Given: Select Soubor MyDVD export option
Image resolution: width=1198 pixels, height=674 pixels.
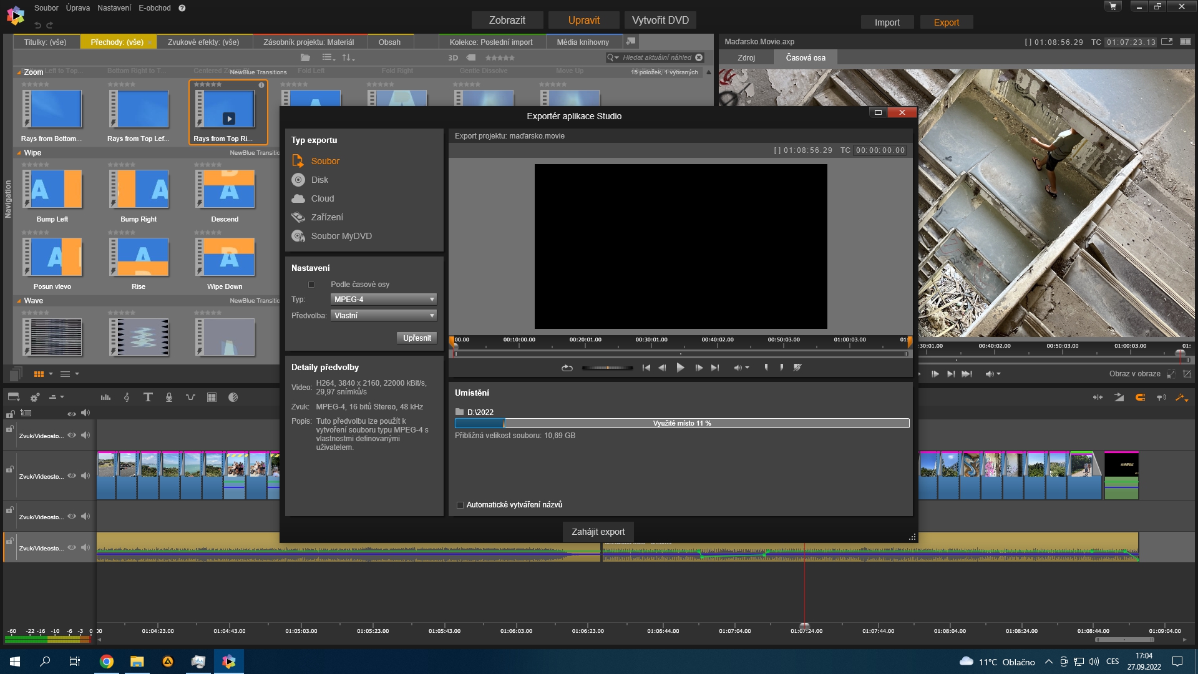Looking at the screenshot, I should (x=341, y=236).
